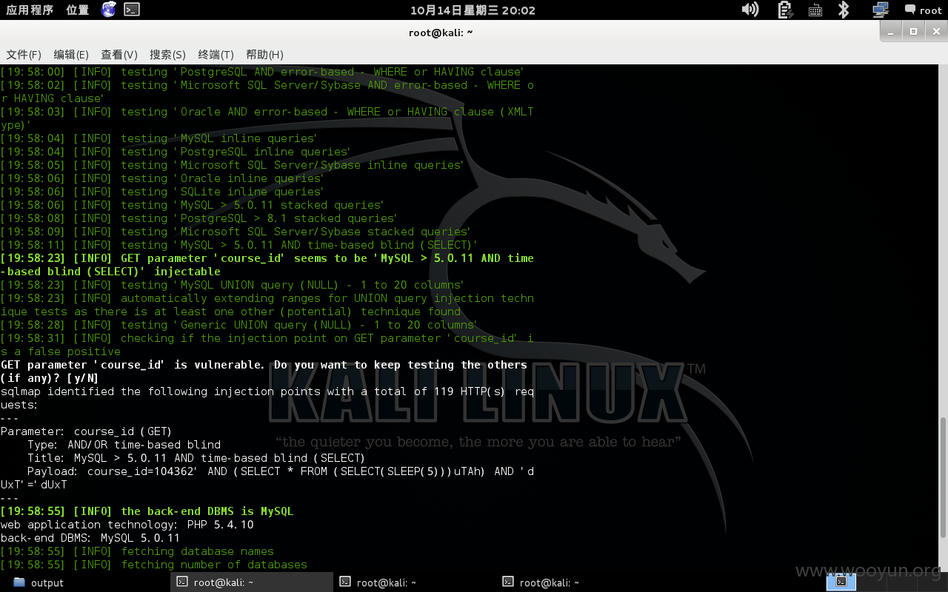Open the 编辑(E) menu

(x=71, y=54)
